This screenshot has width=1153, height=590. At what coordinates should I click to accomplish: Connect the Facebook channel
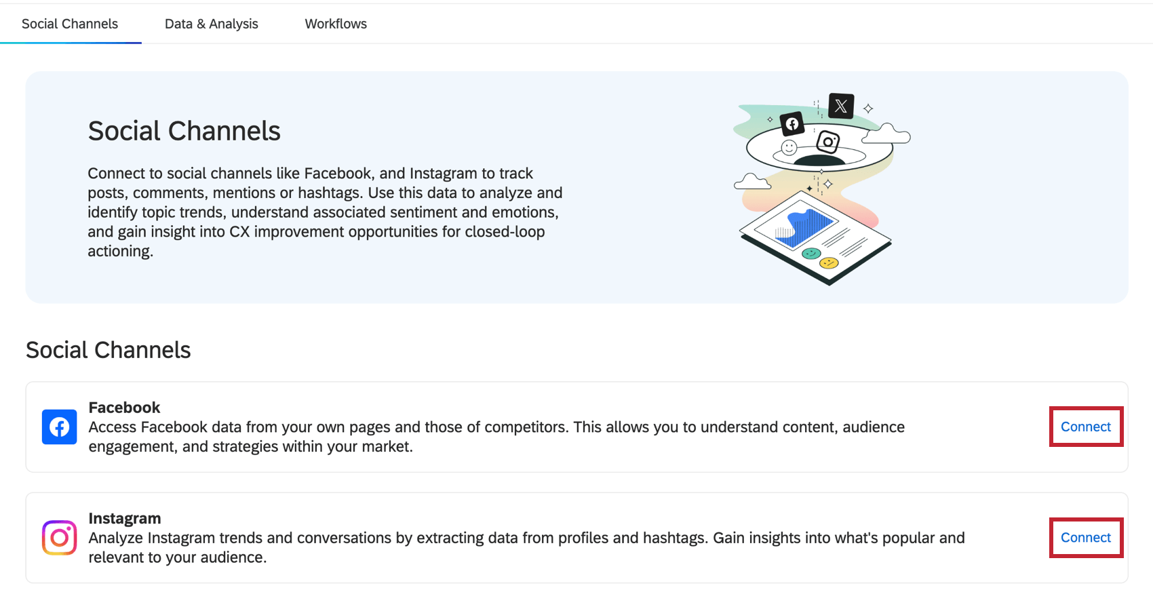point(1086,427)
